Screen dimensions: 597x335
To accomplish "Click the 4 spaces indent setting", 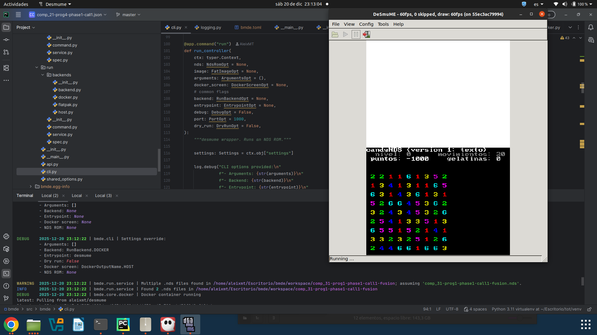I will pyautogui.click(x=475, y=309).
